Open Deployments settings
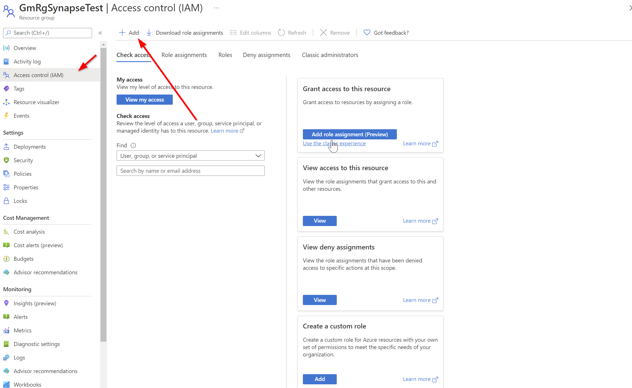The height and width of the screenshot is (388, 632). click(50, 147)
